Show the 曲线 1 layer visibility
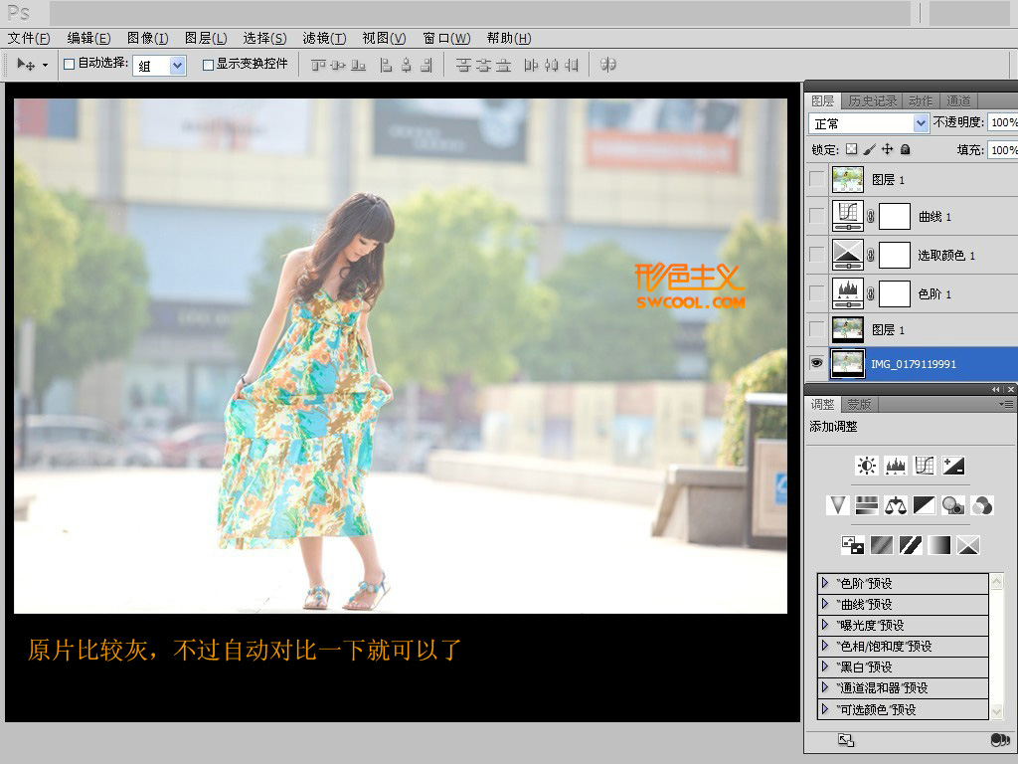Viewport: 1018px width, 764px height. [x=816, y=216]
